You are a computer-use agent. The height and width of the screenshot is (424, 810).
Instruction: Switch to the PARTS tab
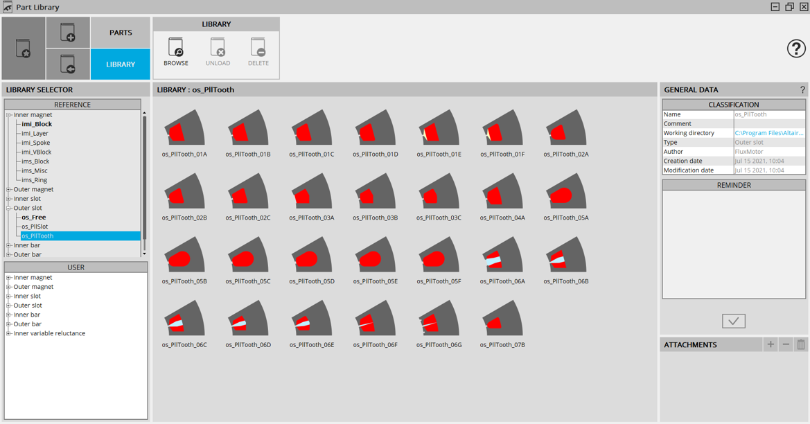(121, 33)
